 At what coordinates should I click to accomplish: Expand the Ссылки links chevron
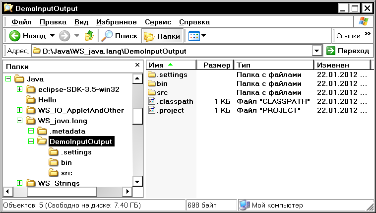point(368,34)
